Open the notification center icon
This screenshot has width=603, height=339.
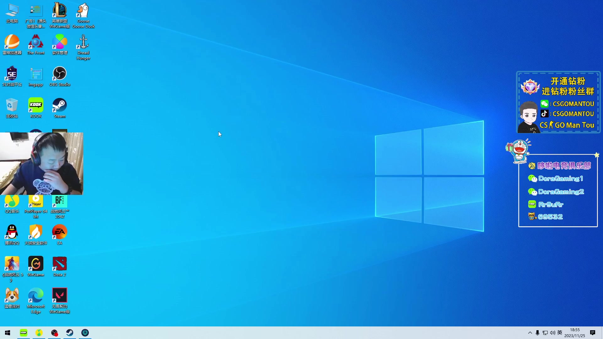[x=593, y=333]
